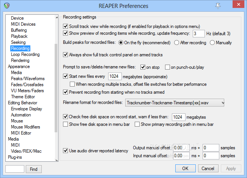Select the Plug-ins category

pyautogui.click(x=15, y=157)
